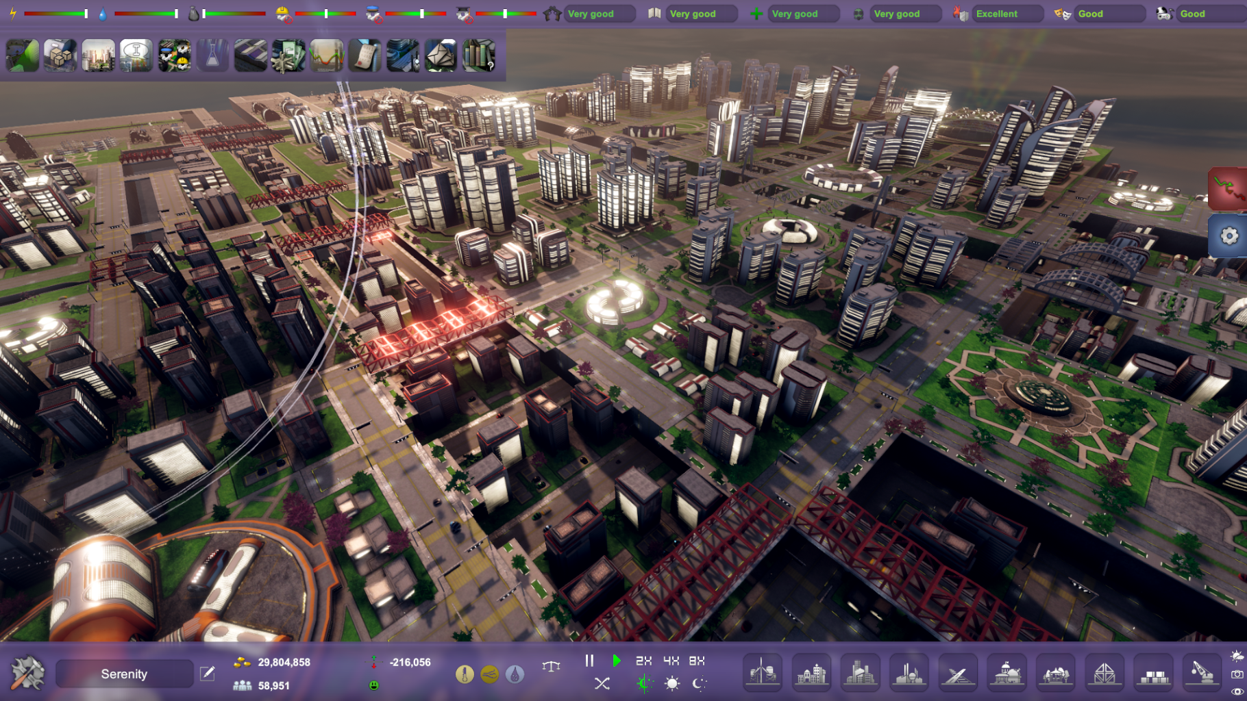Open the money and taxes budget icon
1247x701 pixels.
pos(288,55)
